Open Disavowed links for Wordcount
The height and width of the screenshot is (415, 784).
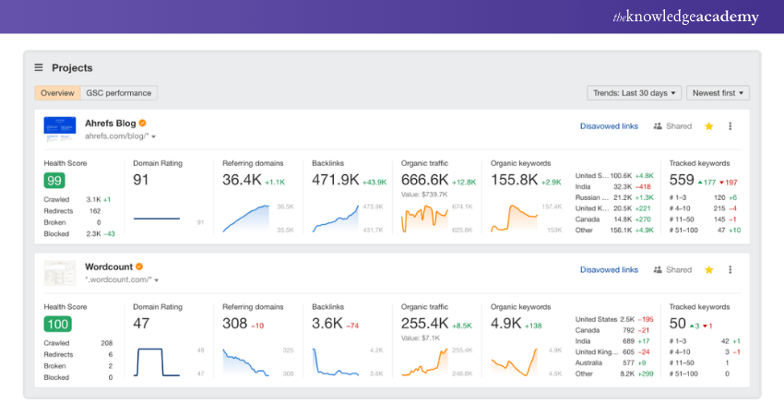click(609, 270)
